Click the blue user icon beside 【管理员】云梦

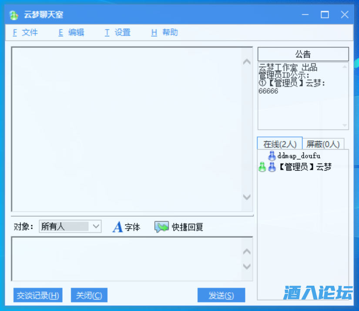pos(272,167)
